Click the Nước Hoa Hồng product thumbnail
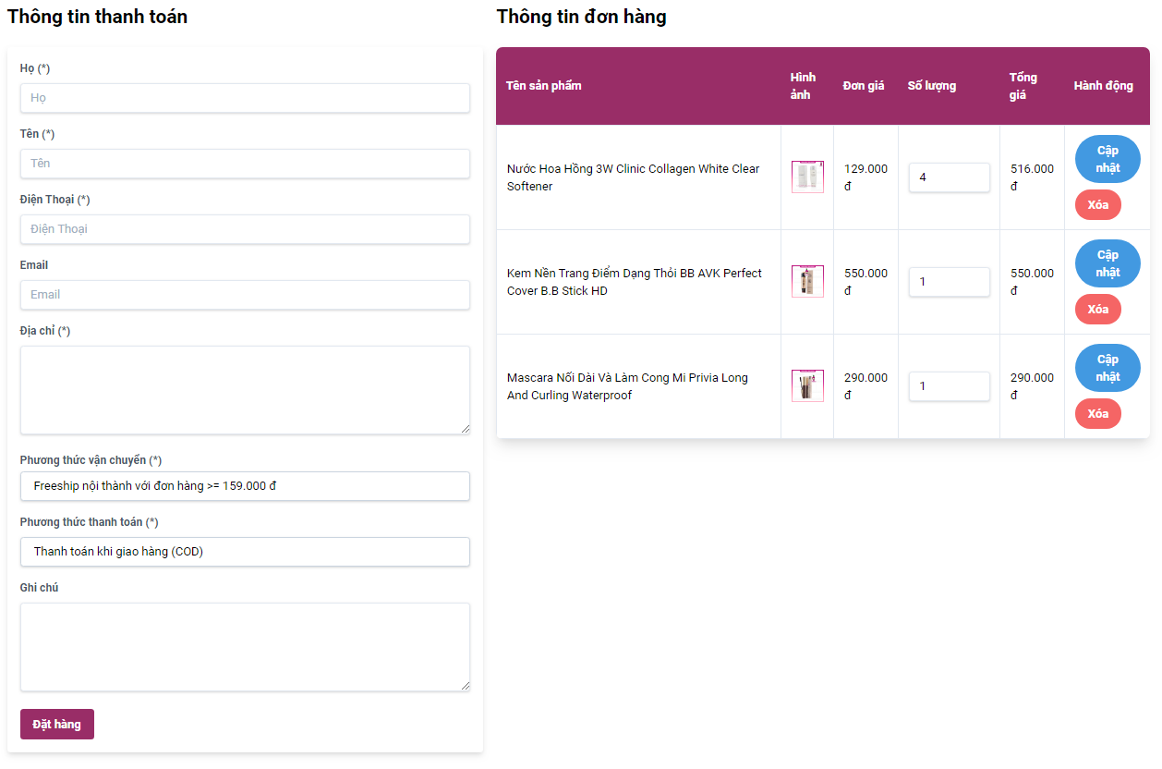1162x769 pixels. click(807, 177)
